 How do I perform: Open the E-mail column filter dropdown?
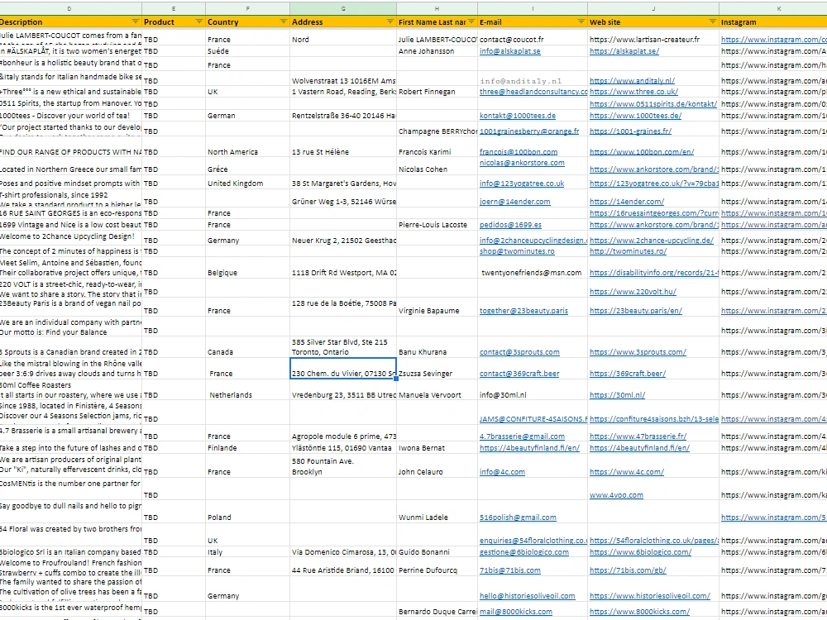tap(581, 21)
